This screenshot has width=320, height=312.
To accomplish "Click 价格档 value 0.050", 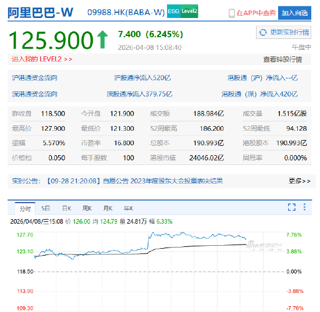I will tap(57, 158).
